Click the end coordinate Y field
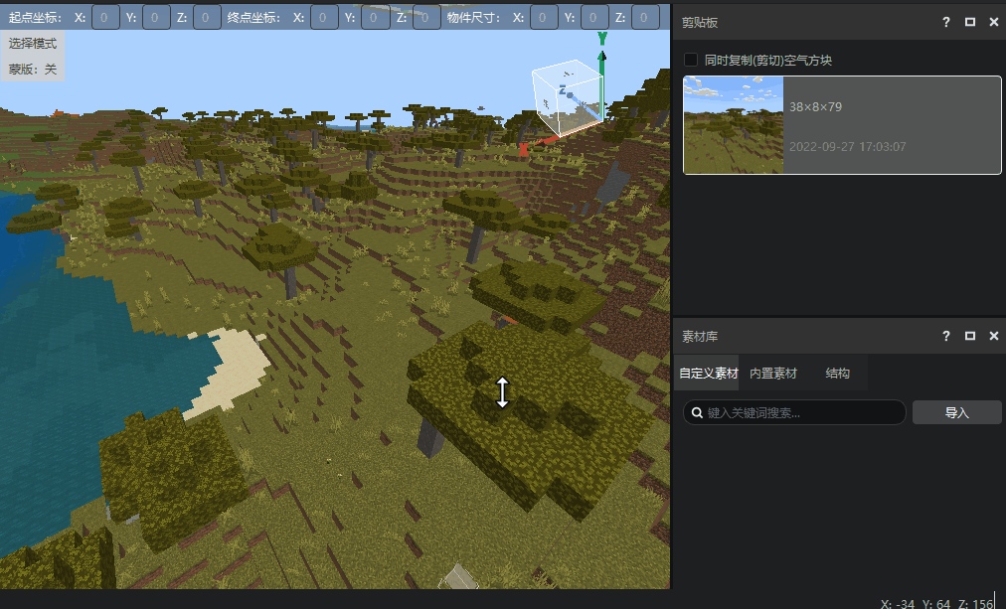Image resolution: width=1006 pixels, height=609 pixels. (x=375, y=17)
